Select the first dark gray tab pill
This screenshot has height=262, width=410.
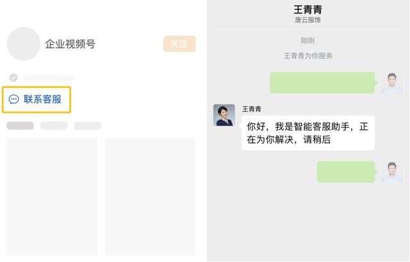[x=20, y=126]
